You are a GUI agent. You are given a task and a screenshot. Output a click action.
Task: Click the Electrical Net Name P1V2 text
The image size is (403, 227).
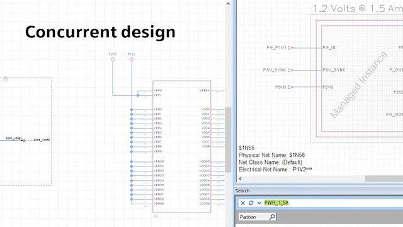pos(276,170)
